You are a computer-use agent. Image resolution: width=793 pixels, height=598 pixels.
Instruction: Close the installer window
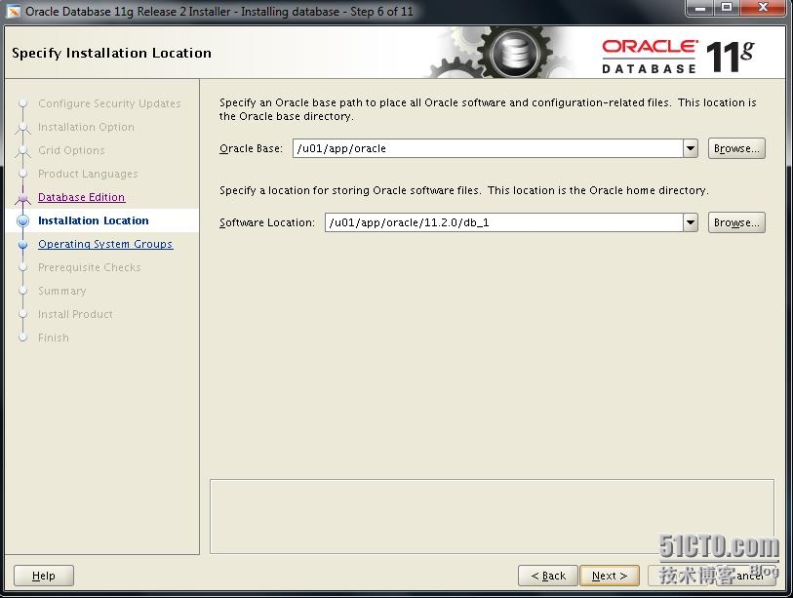764,8
